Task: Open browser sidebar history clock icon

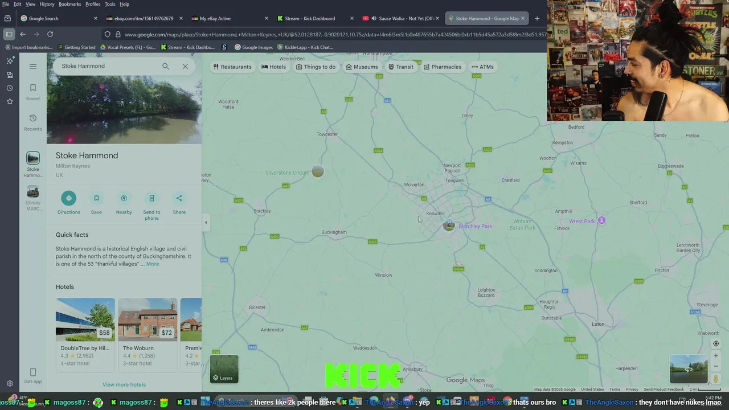Action: click(x=10, y=88)
